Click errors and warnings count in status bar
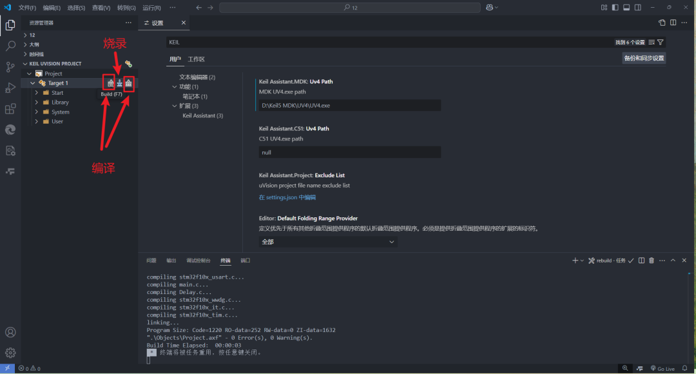The height and width of the screenshot is (374, 696). pyautogui.click(x=29, y=368)
